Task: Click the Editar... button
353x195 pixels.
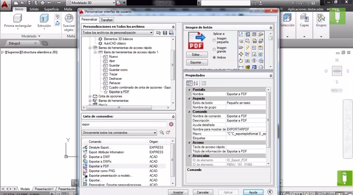Action: click(x=197, y=55)
